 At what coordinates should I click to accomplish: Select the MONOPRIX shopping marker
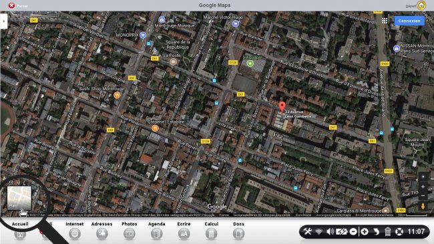[143, 35]
